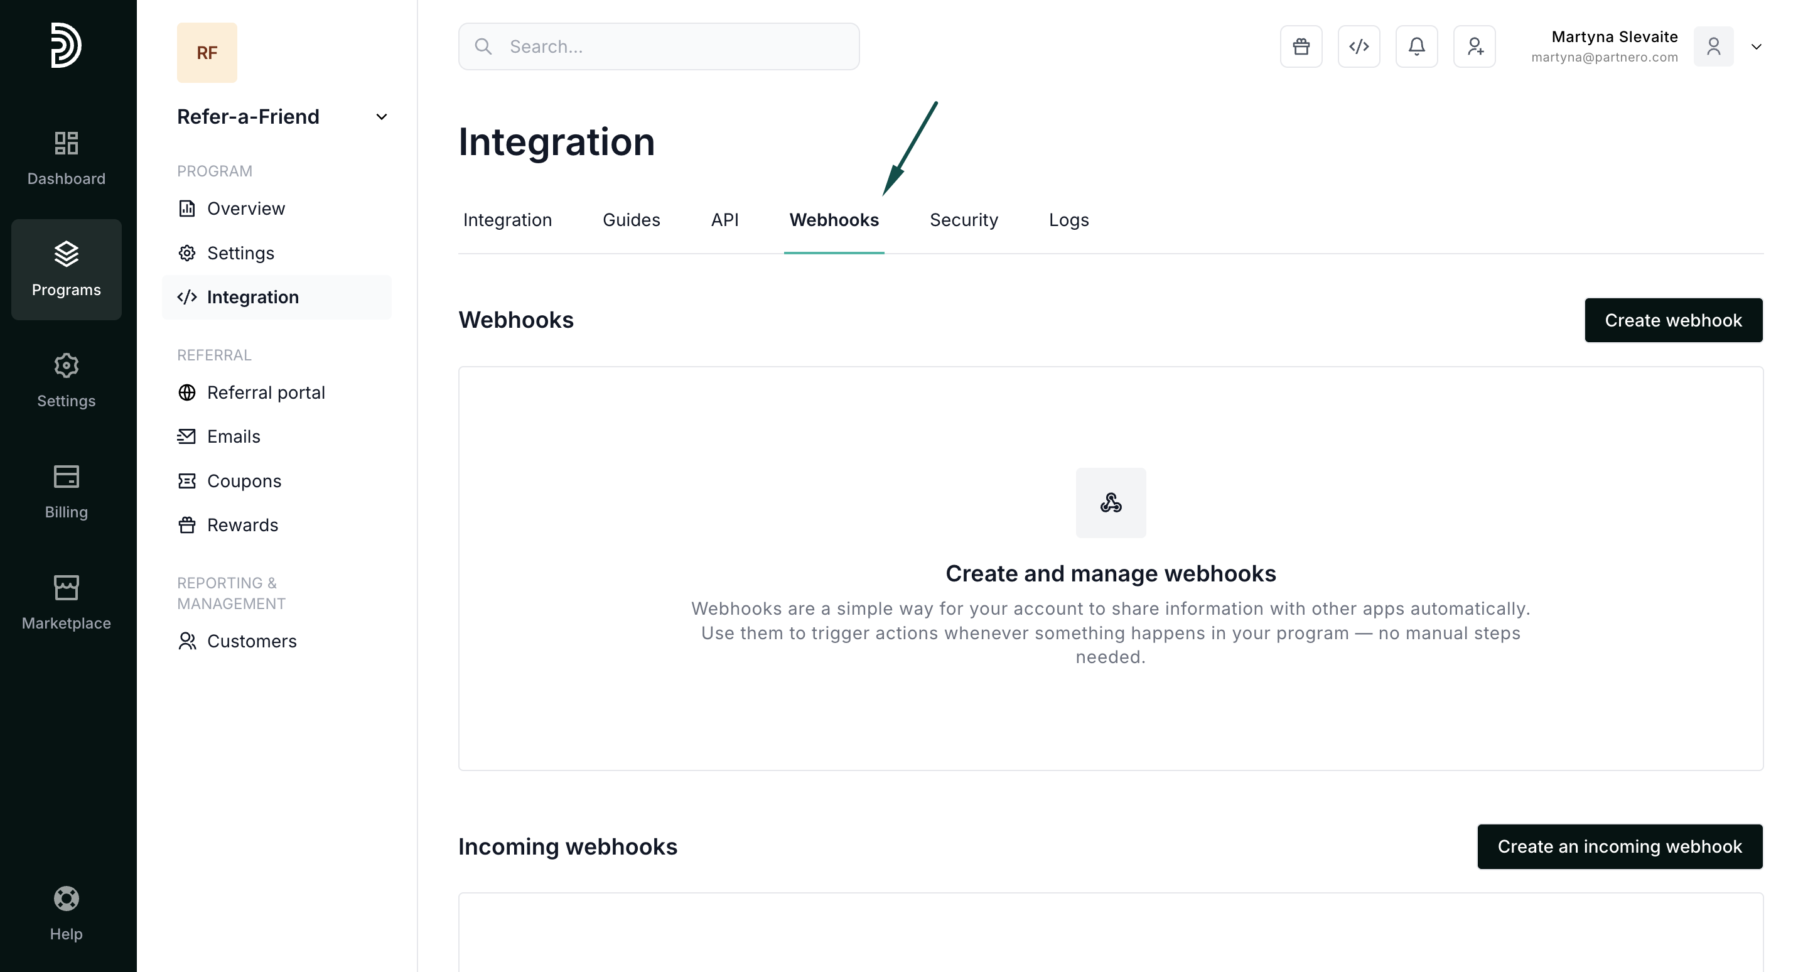This screenshot has height=972, width=1803.
Task: Click the gift icon in the top bar
Action: pos(1300,46)
